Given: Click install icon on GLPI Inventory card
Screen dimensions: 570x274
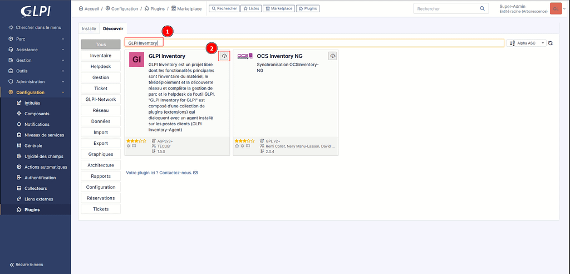Looking at the screenshot, I should click(x=224, y=56).
